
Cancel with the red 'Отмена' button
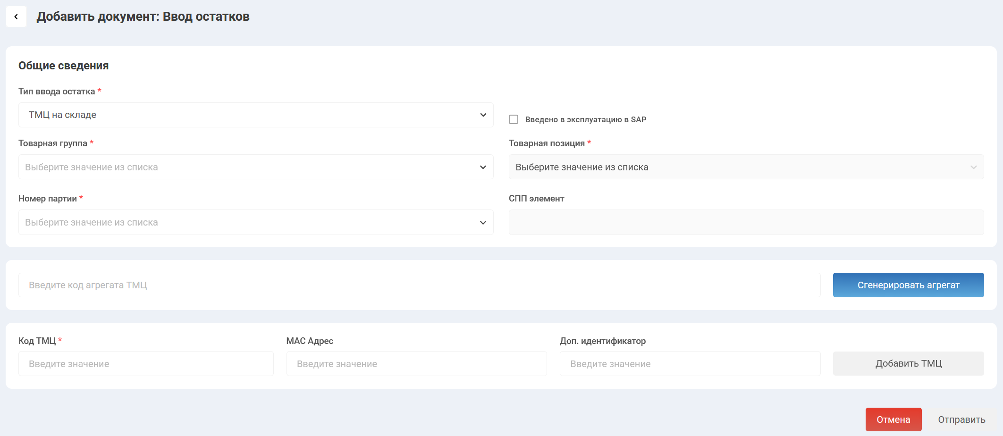(x=893, y=419)
